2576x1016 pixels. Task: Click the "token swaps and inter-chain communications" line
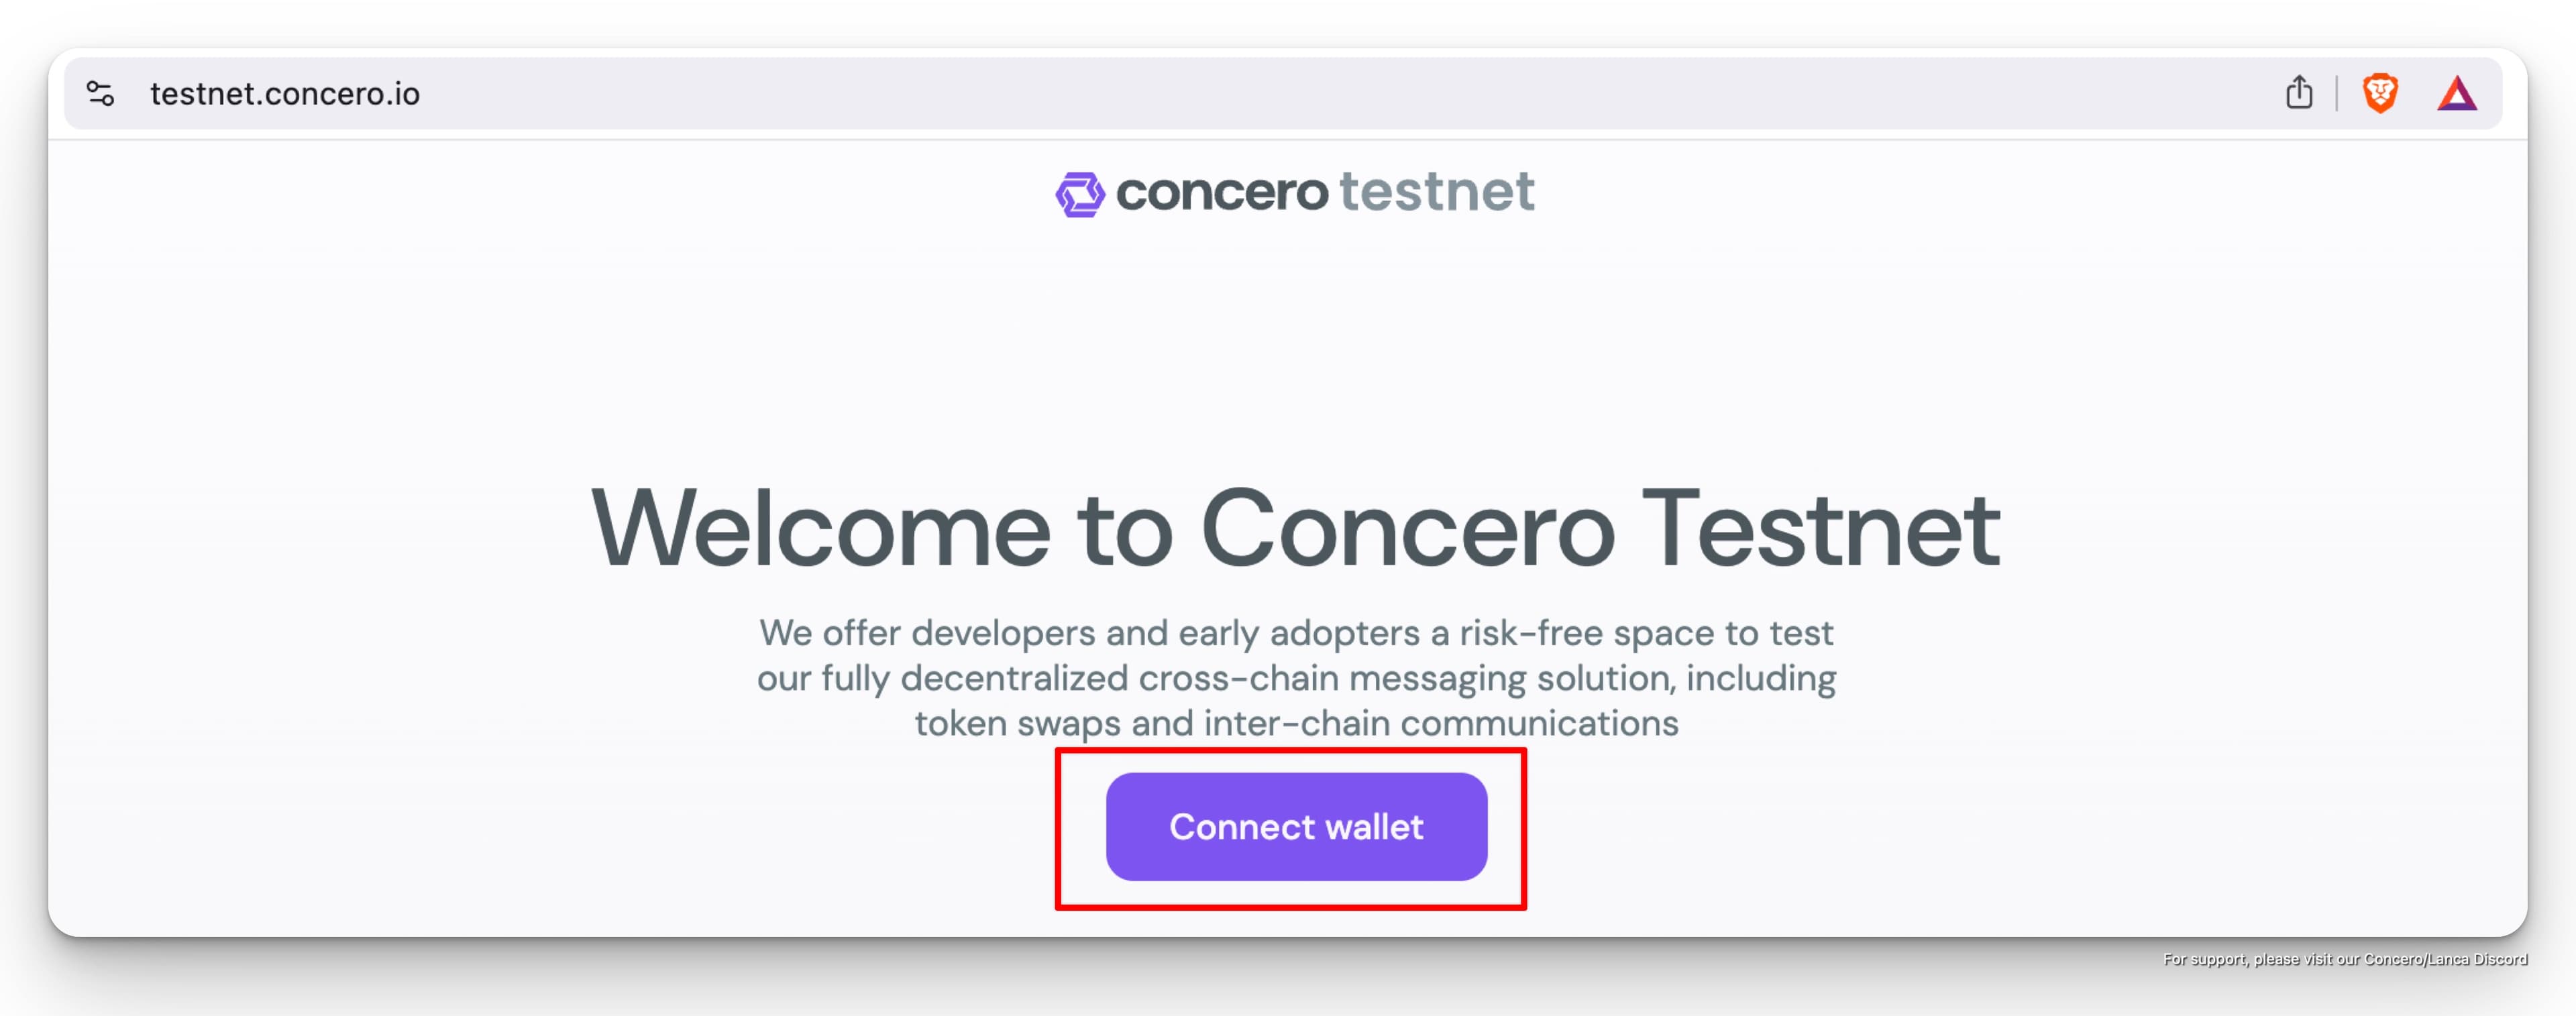(1296, 723)
